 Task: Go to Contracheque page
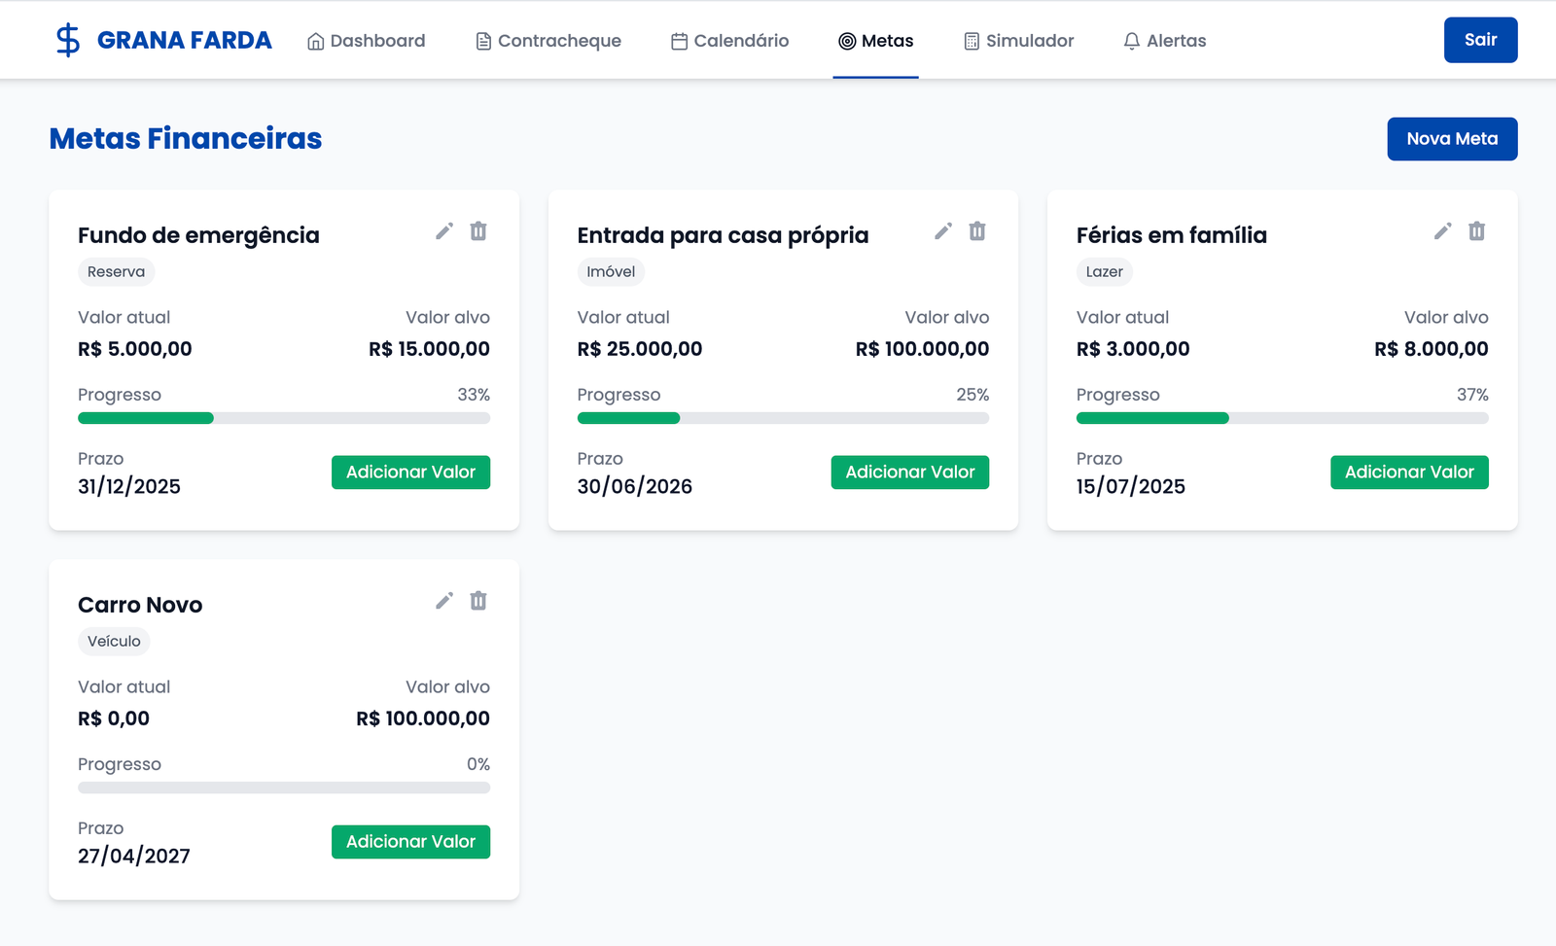(x=548, y=41)
